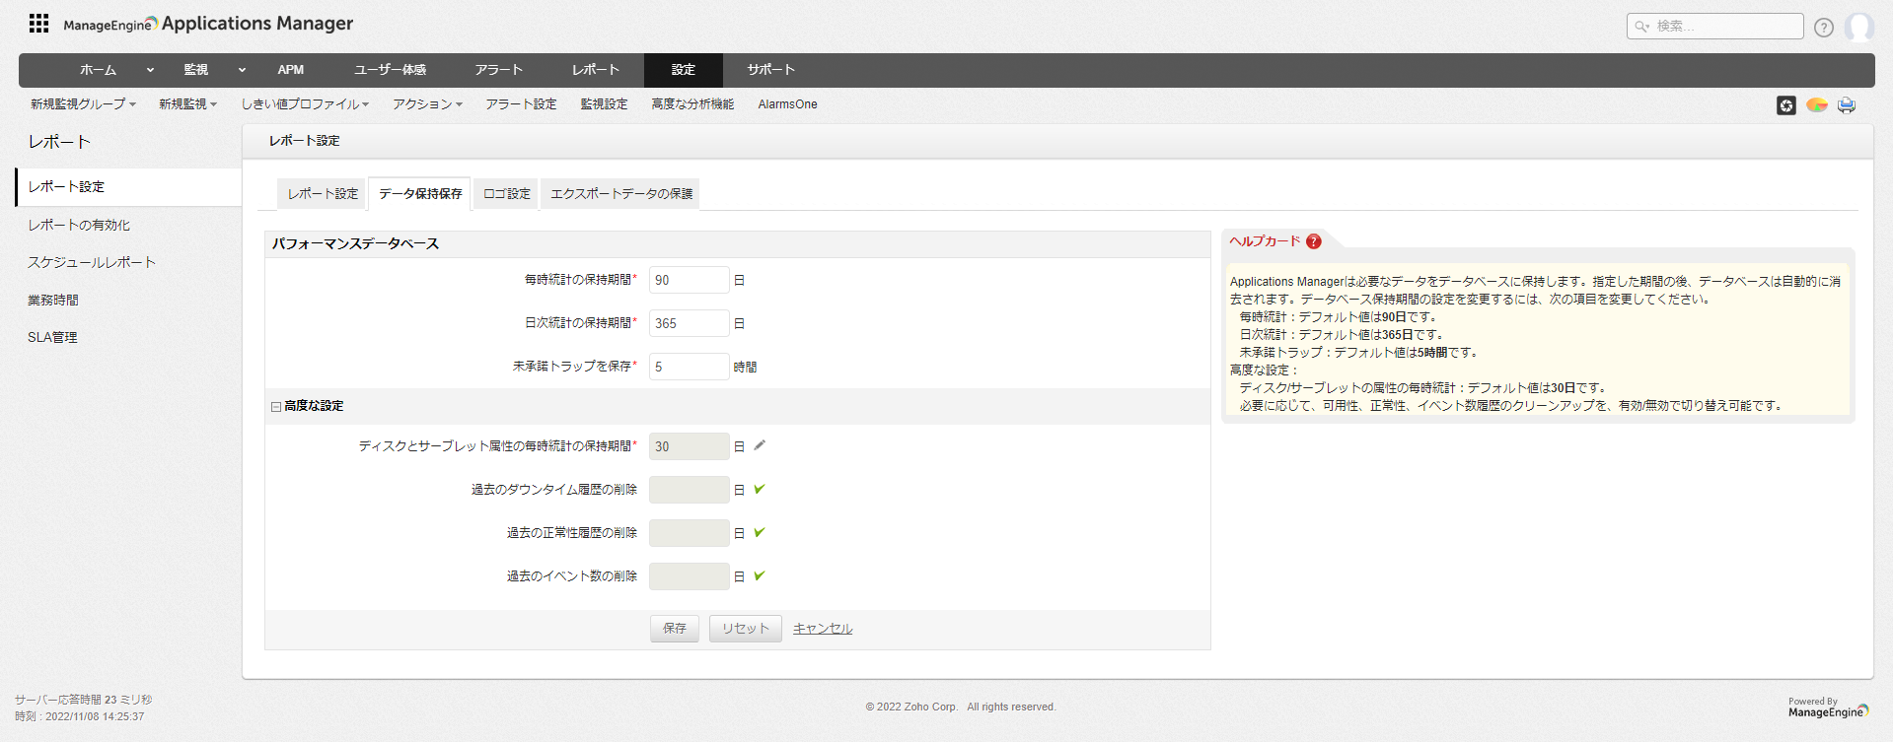This screenshot has width=1893, height=742.
Task: Toggle checkmark for 過去のダウンタイム履歴の削除
Action: point(760,489)
